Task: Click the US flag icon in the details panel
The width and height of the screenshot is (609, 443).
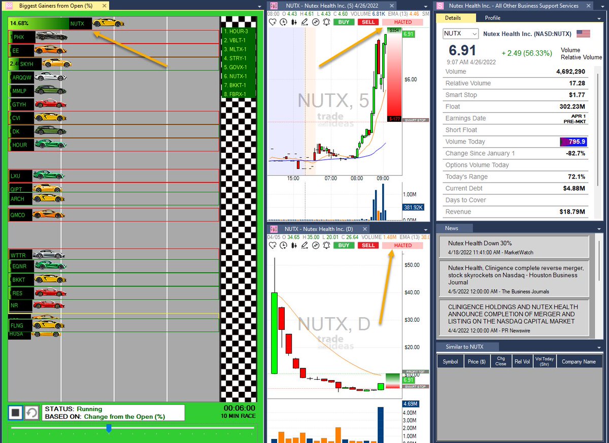Action: 584,34
